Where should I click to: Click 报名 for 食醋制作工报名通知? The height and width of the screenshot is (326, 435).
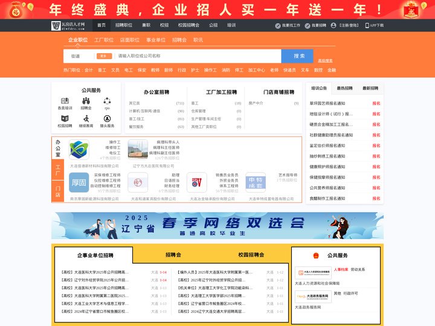pyautogui.click(x=376, y=199)
